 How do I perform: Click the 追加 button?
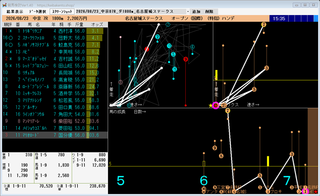coord(196,12)
